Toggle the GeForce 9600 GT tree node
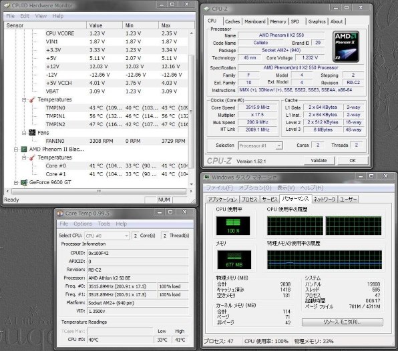Image resolution: width=398 pixels, height=351 pixels. click(x=16, y=183)
